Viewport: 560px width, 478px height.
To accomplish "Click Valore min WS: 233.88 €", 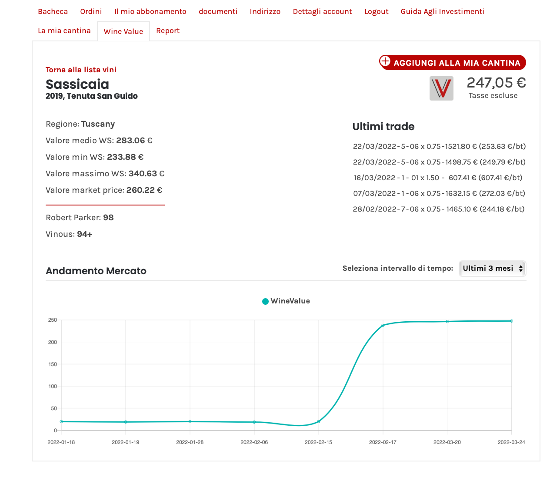I will pos(94,157).
